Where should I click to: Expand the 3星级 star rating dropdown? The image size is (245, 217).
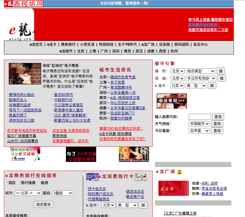coord(63,193)
